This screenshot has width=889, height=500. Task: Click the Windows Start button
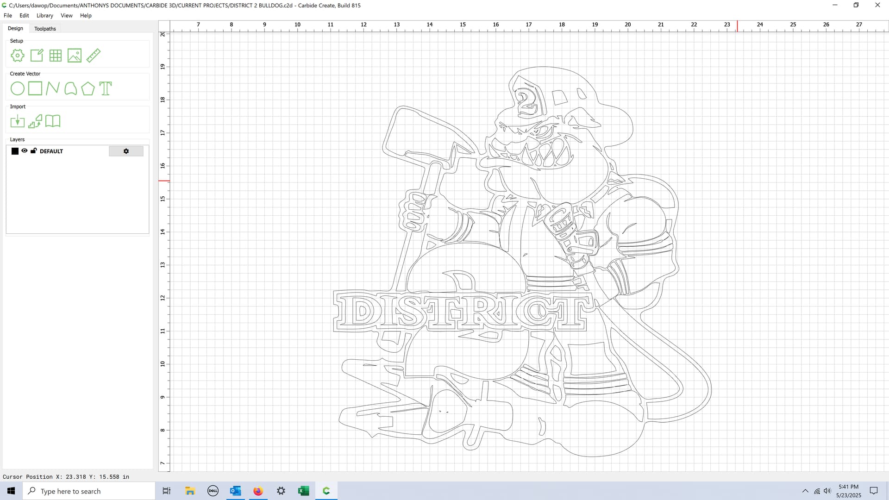(11, 491)
